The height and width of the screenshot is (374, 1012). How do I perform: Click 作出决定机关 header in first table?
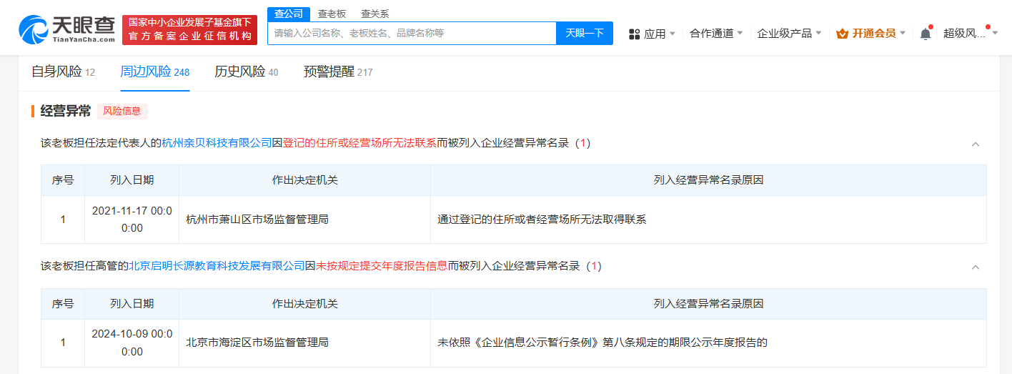point(305,180)
